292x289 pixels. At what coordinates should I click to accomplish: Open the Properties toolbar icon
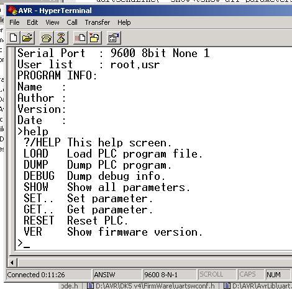coord(114,38)
